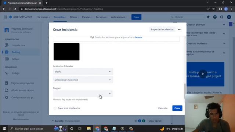
Task: Reload the page in browser toolbar
Action: 15,9
